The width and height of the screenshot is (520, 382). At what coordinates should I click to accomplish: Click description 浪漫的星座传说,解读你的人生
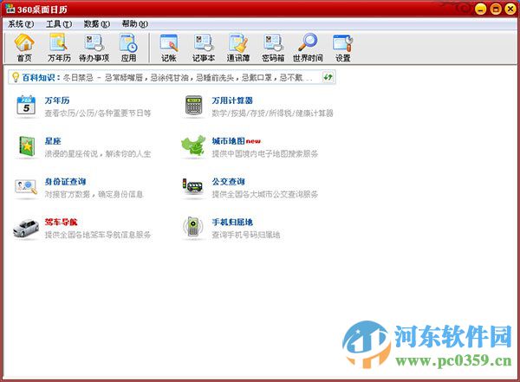tap(98, 154)
